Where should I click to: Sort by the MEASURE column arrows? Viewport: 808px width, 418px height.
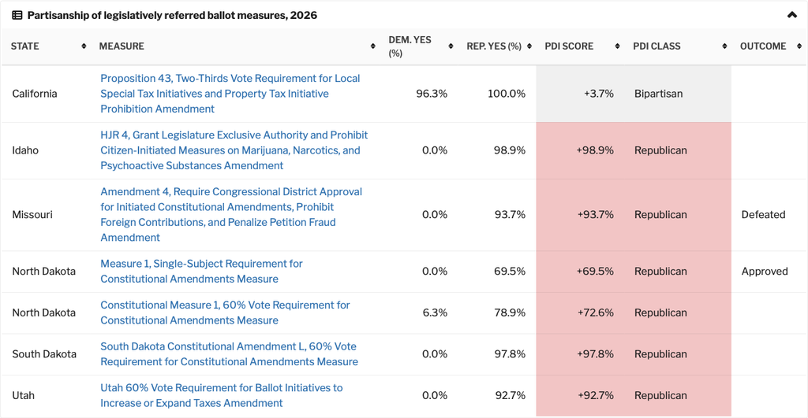pos(372,46)
